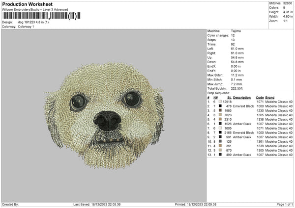The image size is (295, 208).
Task: Click the Total Bobbin value
Action: pyautogui.click(x=236, y=88)
